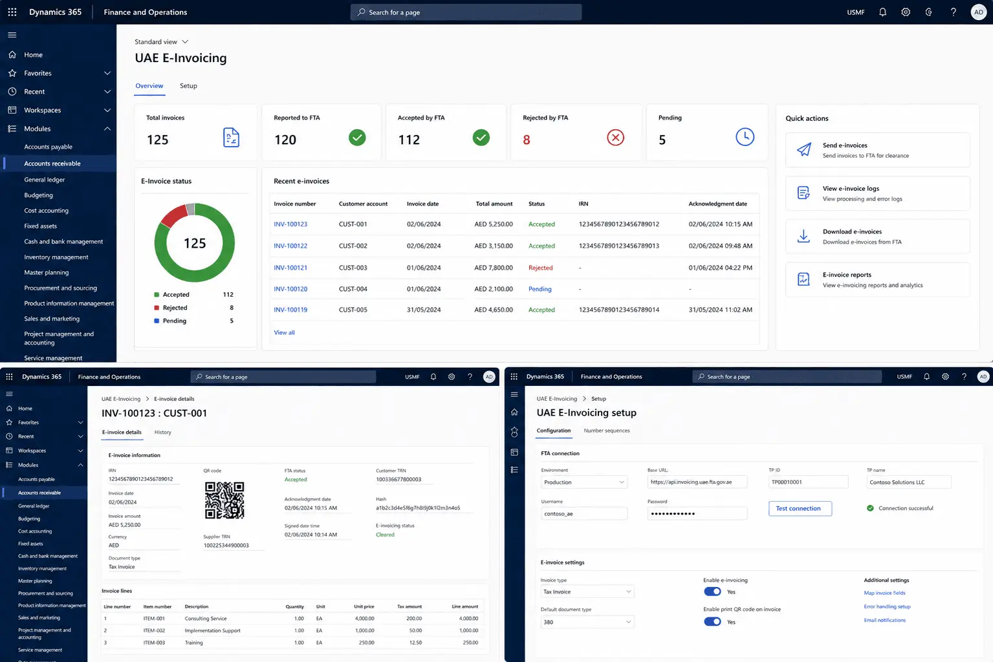Select the Overview tab

149,86
